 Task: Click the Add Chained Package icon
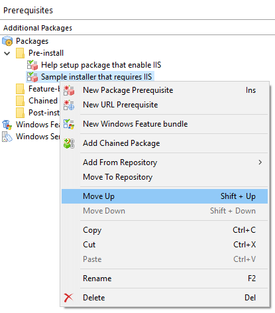(x=69, y=143)
